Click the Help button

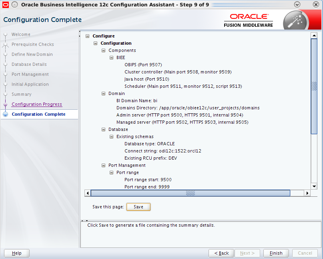click(x=17, y=253)
